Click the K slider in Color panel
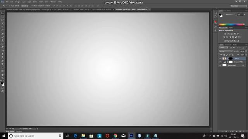This screenshot has height=139, width=248. point(231,14)
